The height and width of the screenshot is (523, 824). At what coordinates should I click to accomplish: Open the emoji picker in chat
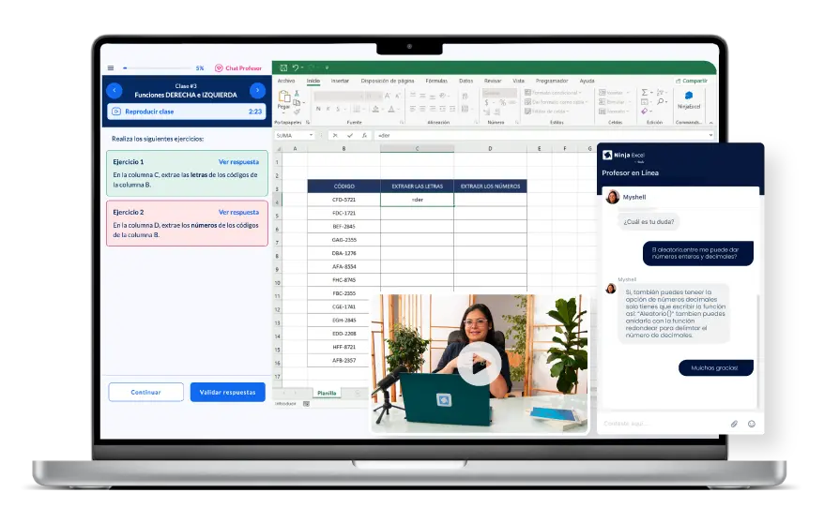click(x=752, y=424)
